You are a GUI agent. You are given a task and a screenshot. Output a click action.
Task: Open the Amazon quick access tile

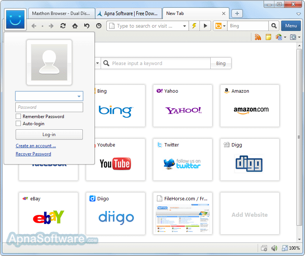click(x=250, y=106)
